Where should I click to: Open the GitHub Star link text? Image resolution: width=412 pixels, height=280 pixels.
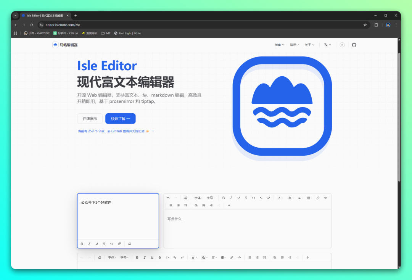pyautogui.click(x=116, y=131)
